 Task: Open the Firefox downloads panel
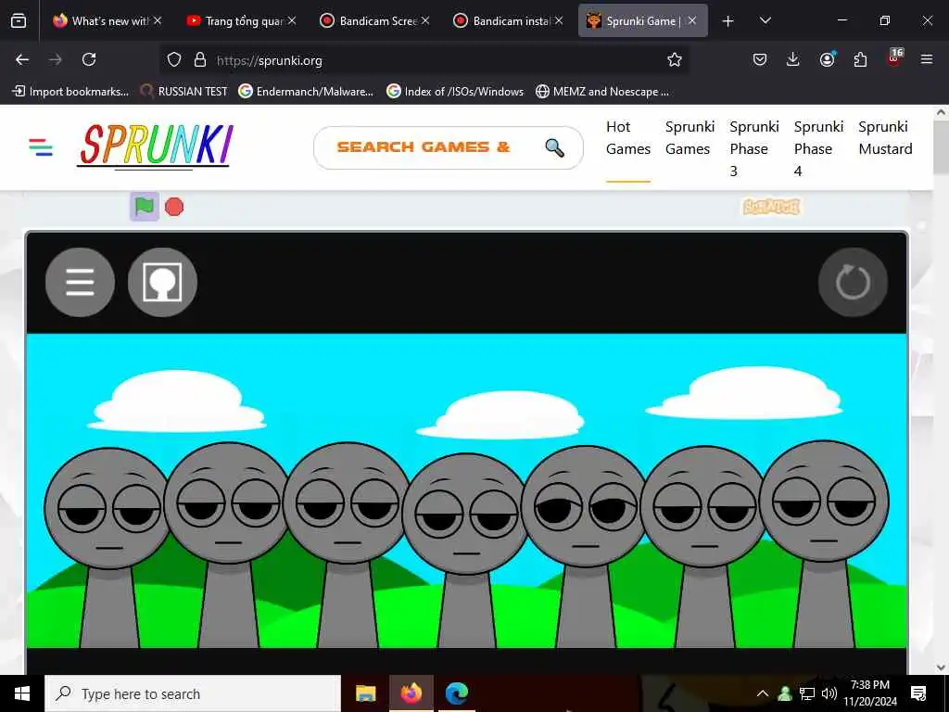[x=793, y=59]
